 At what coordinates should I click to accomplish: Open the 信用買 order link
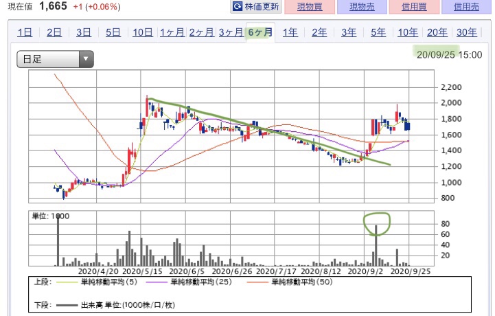click(414, 7)
